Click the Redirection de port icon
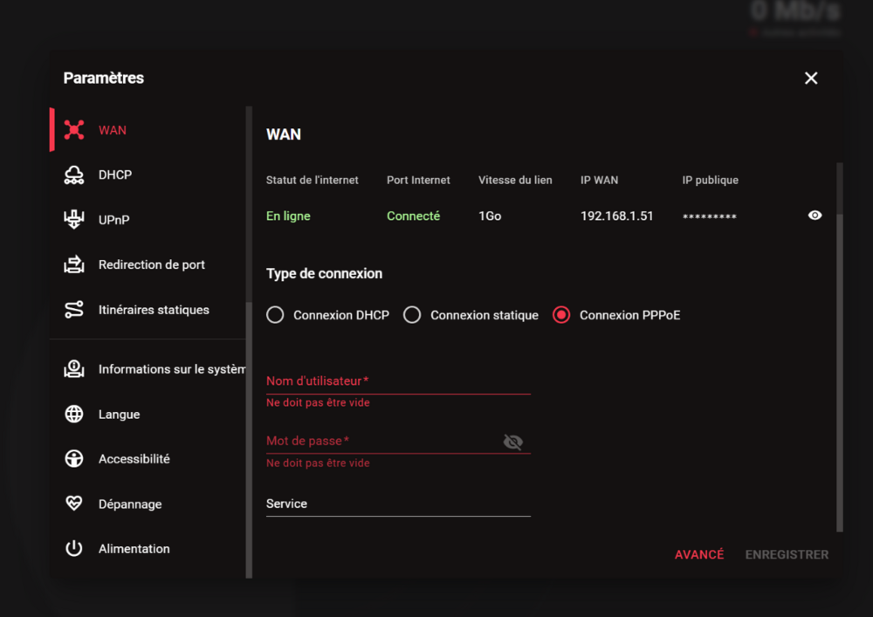This screenshot has width=873, height=617. pos(74,264)
